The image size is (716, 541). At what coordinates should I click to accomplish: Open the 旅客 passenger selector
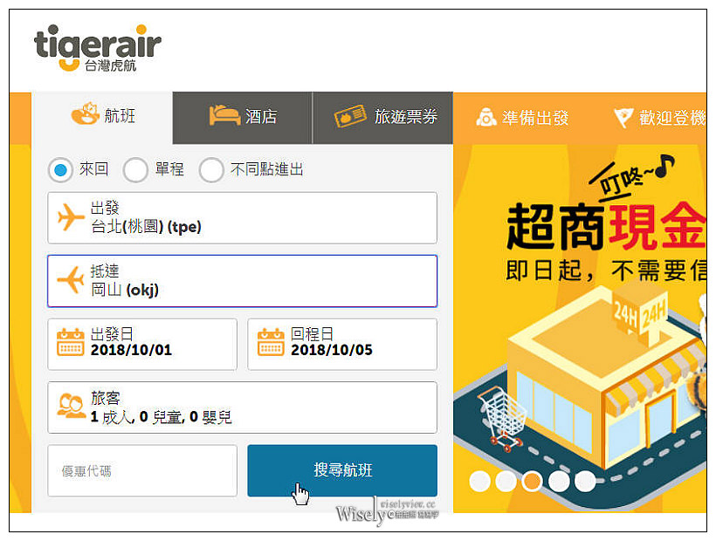coord(242,407)
